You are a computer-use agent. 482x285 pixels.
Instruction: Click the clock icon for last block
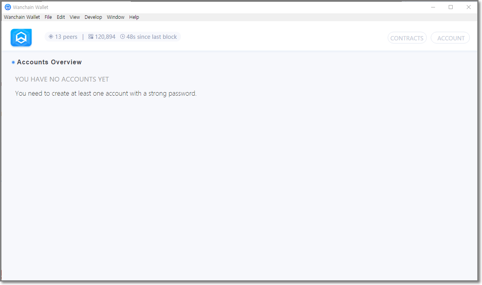point(123,36)
